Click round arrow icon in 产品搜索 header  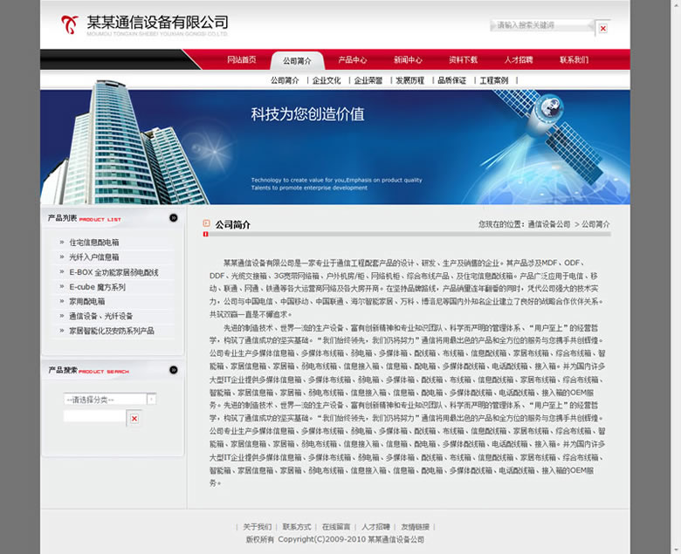(174, 371)
